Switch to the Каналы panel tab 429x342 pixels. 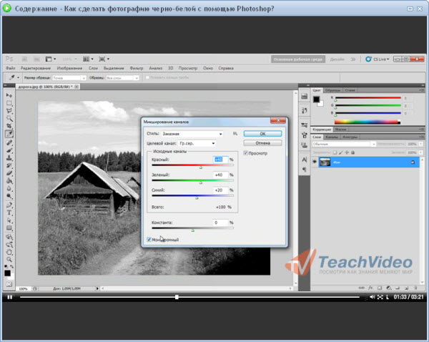[x=332, y=137]
